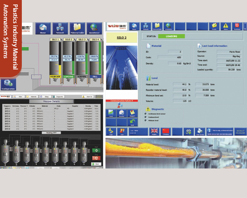The width and height of the screenshot is (247, 198).
Task: Open the Events notepad icon
Action: (x=214, y=26)
